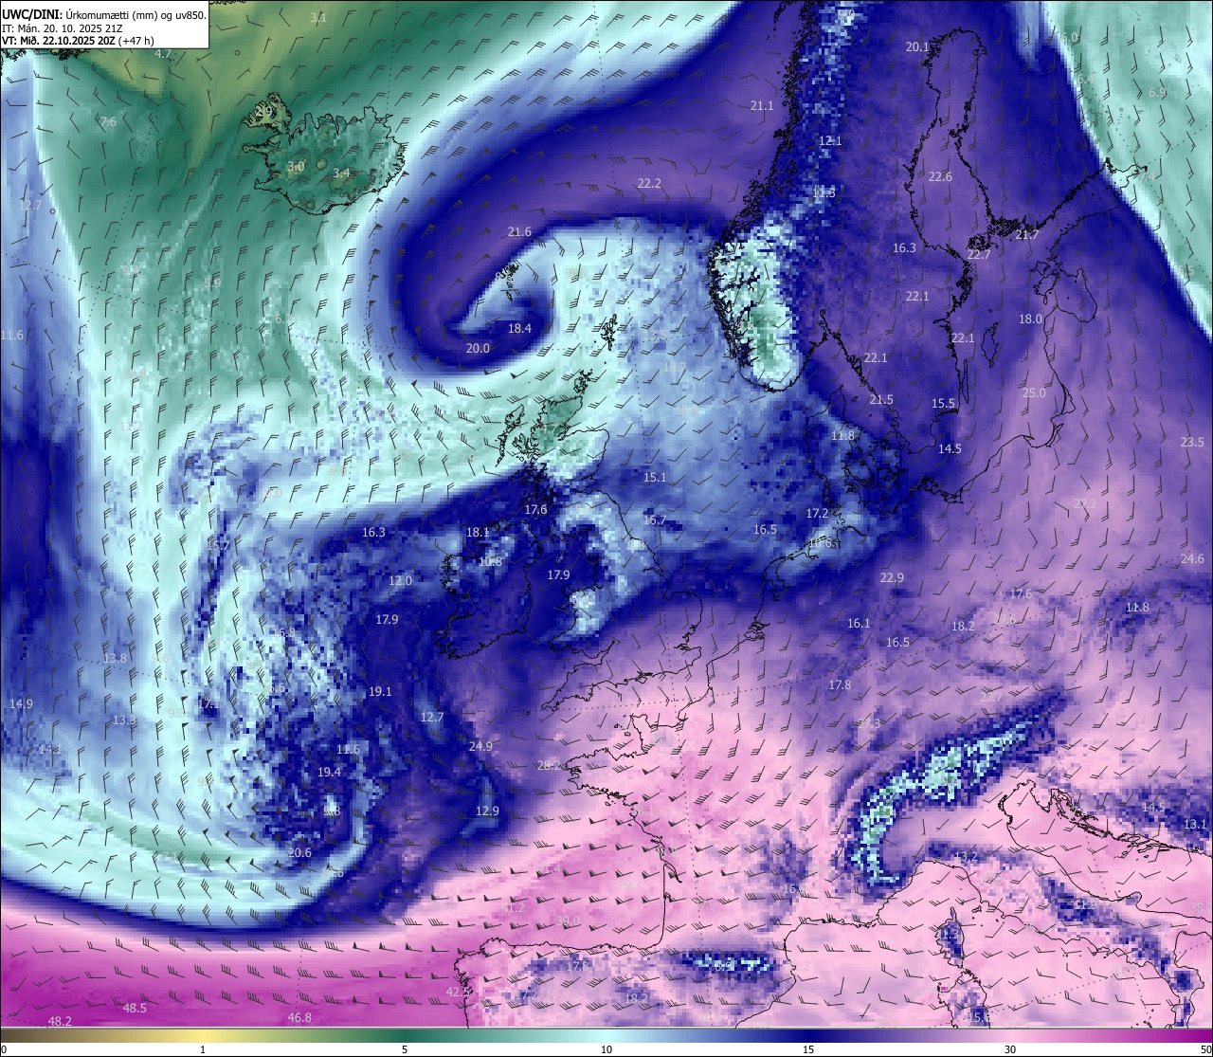This screenshot has width=1213, height=1057.
Task: Click the value 4.7 below the title box
Action: (163, 53)
